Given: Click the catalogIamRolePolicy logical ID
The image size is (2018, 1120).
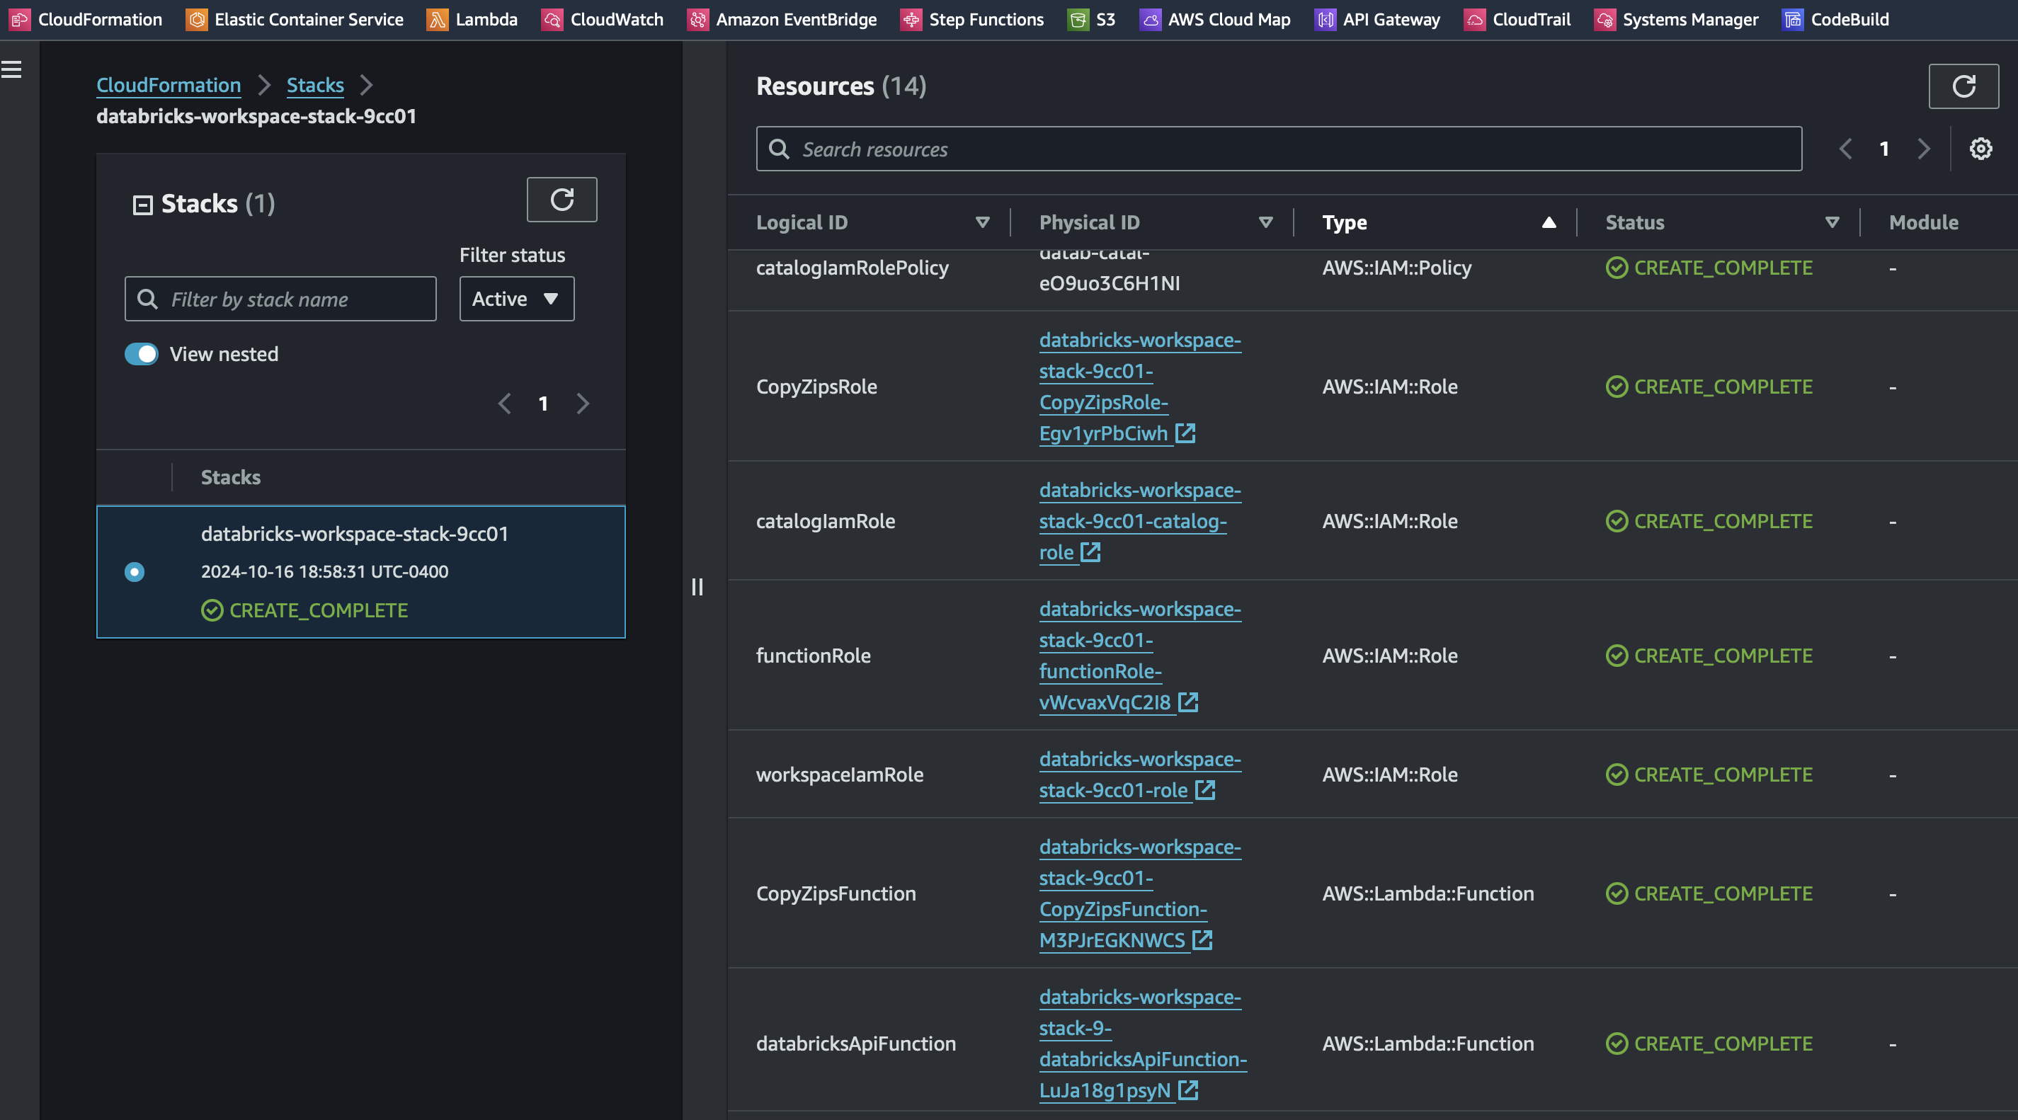Looking at the screenshot, I should [x=853, y=268].
